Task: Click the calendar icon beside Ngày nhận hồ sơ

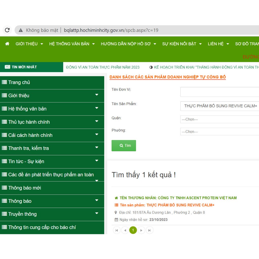Action: point(116,220)
